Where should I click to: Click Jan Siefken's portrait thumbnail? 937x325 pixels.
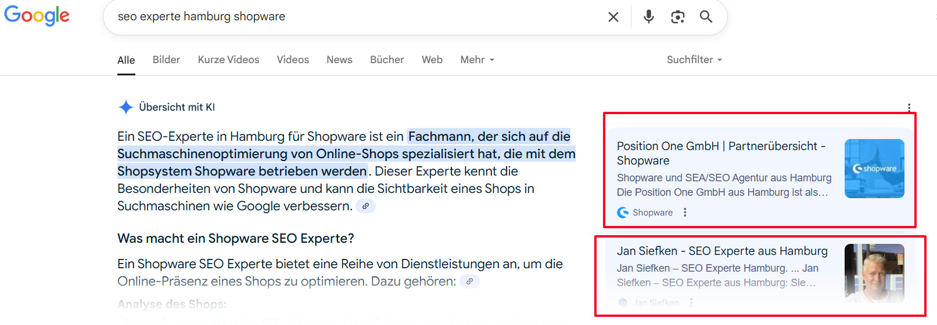874,273
